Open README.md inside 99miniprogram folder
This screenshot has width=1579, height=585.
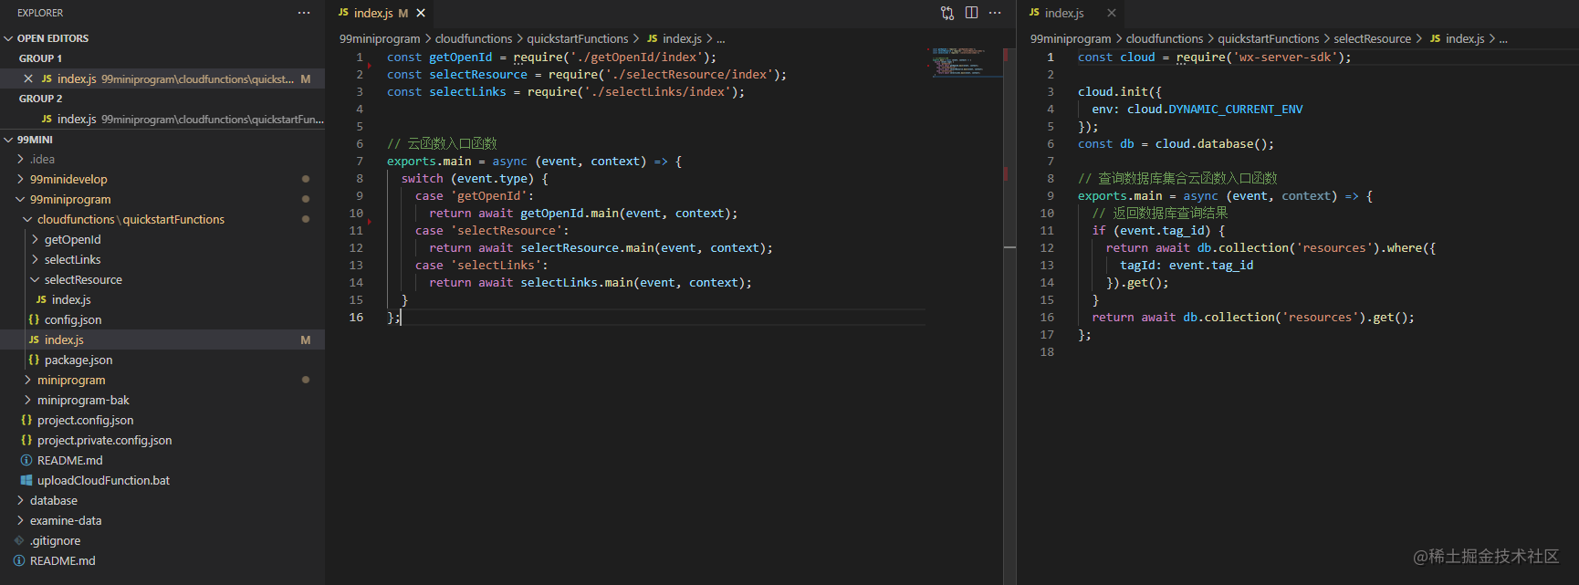[x=162, y=461]
